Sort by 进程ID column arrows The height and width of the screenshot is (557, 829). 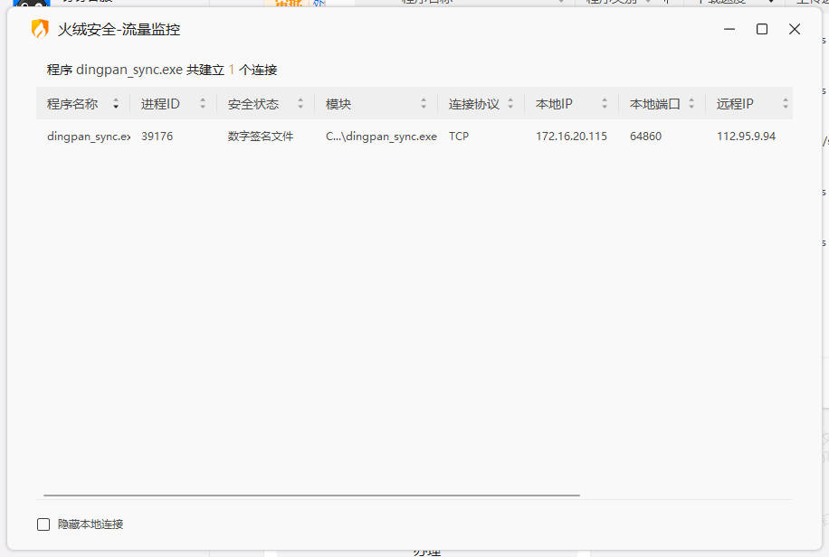point(203,104)
